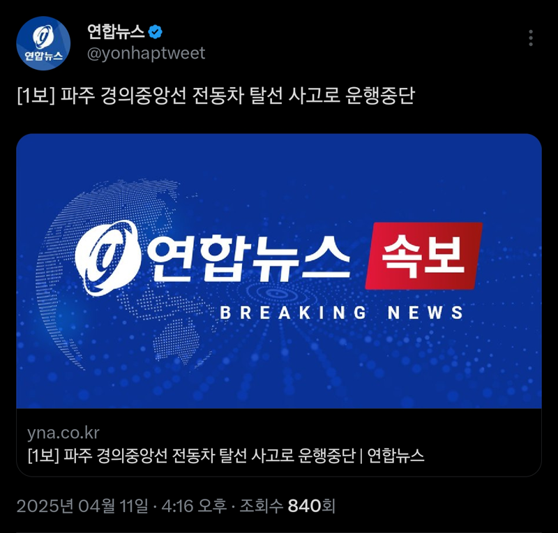Click the 4:16 오후 timestamp
The width and height of the screenshot is (558, 533).
194,506
